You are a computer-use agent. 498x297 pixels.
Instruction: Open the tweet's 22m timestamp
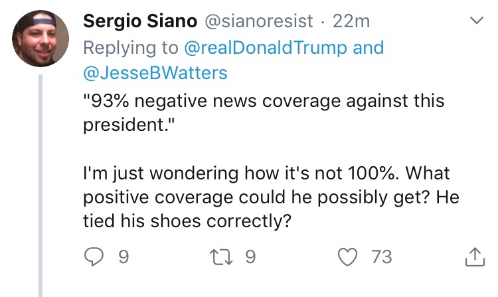click(351, 22)
